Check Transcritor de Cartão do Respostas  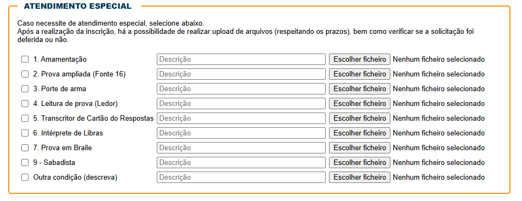(25, 119)
